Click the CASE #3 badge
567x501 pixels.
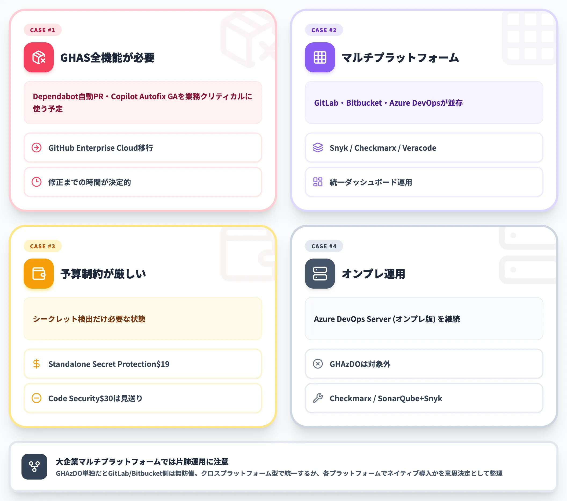(42, 246)
